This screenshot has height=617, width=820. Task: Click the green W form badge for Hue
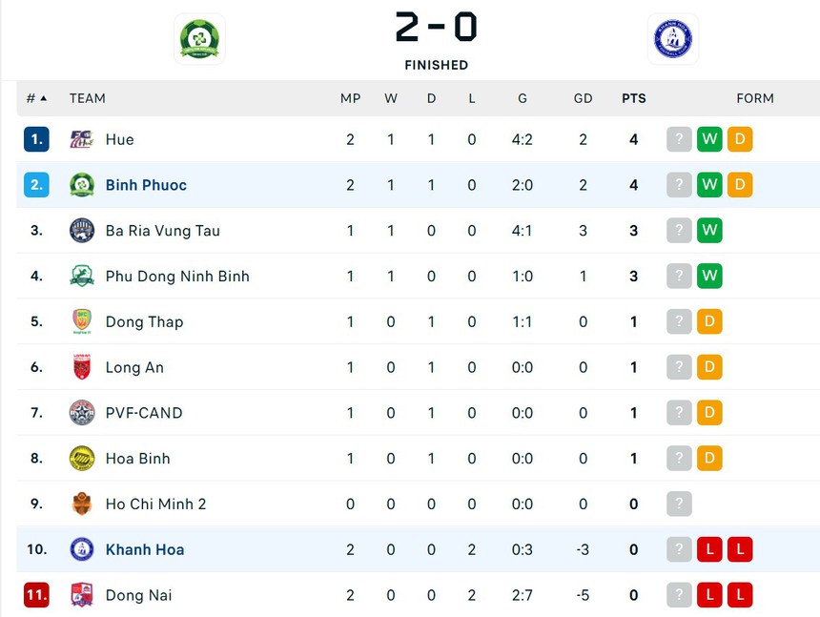(709, 139)
